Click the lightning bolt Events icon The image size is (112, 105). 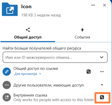82,30
